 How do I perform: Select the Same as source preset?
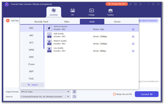coord(92,28)
